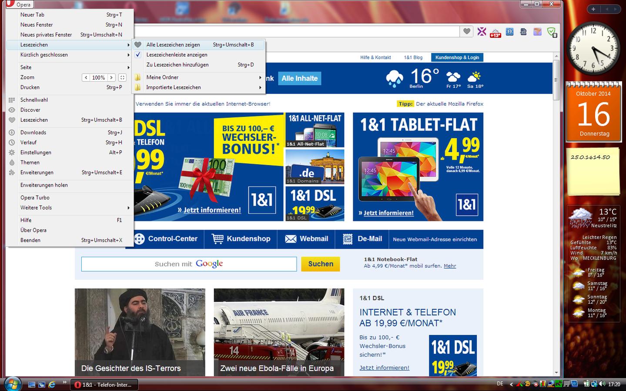The width and height of the screenshot is (626, 391).
Task: Expand Meine Ordner bookmarks folder
Action: pos(199,77)
